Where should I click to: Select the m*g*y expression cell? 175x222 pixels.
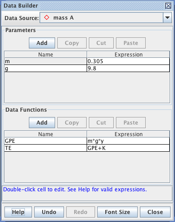coord(128,141)
